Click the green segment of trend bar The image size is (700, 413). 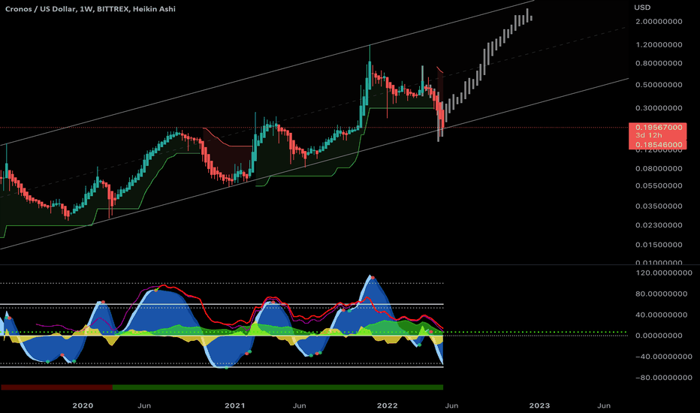tap(278, 387)
